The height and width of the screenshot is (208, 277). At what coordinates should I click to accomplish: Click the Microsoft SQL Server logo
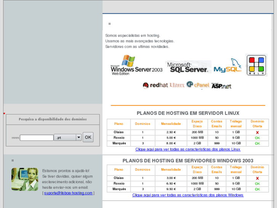[x=188, y=67]
